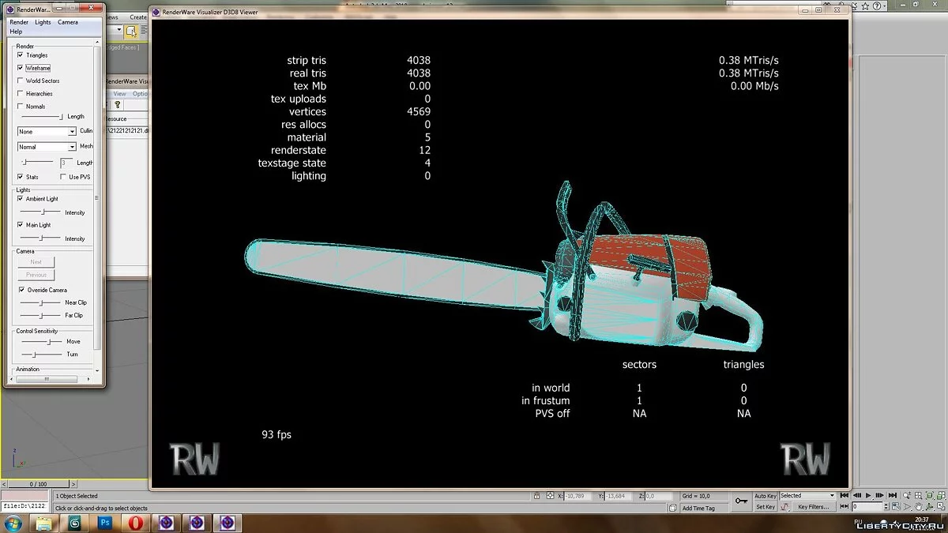Launch Opera browser from the taskbar

[136, 523]
